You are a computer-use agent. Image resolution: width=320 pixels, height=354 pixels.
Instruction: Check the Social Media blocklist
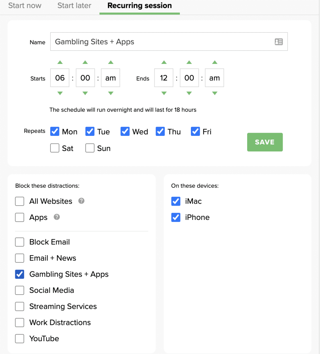pyautogui.click(x=20, y=290)
